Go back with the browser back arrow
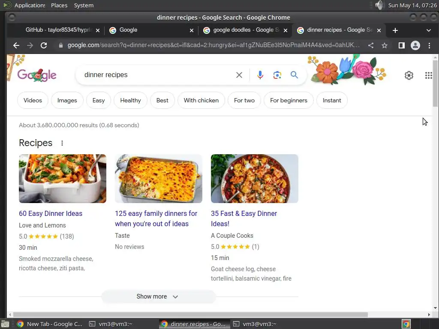The image size is (439, 329). 16,45
